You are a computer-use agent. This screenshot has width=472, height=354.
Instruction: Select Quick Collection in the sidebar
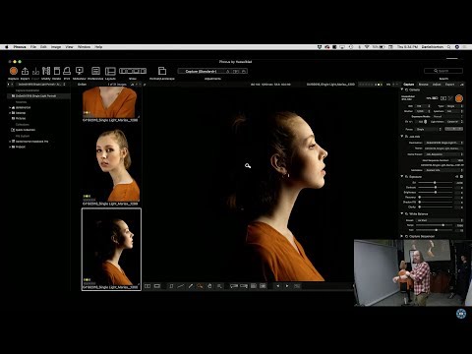click(x=25, y=130)
